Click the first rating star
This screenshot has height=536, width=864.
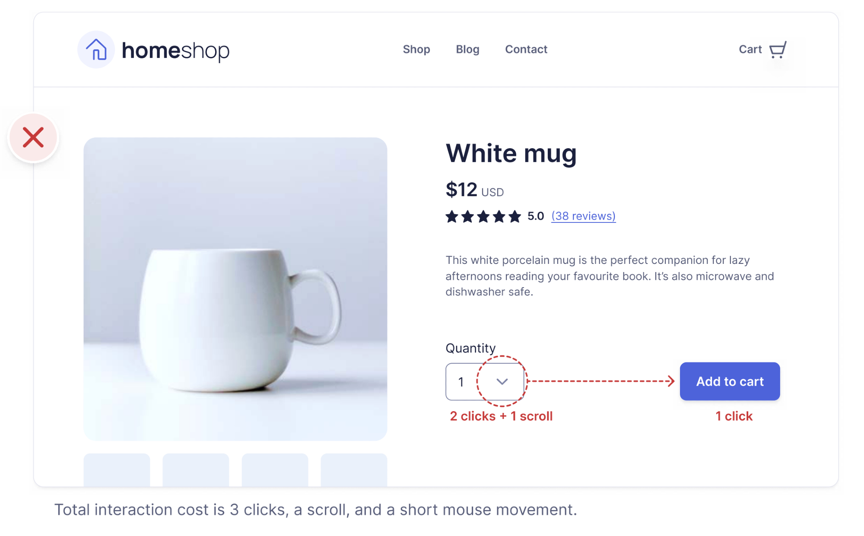tap(452, 216)
